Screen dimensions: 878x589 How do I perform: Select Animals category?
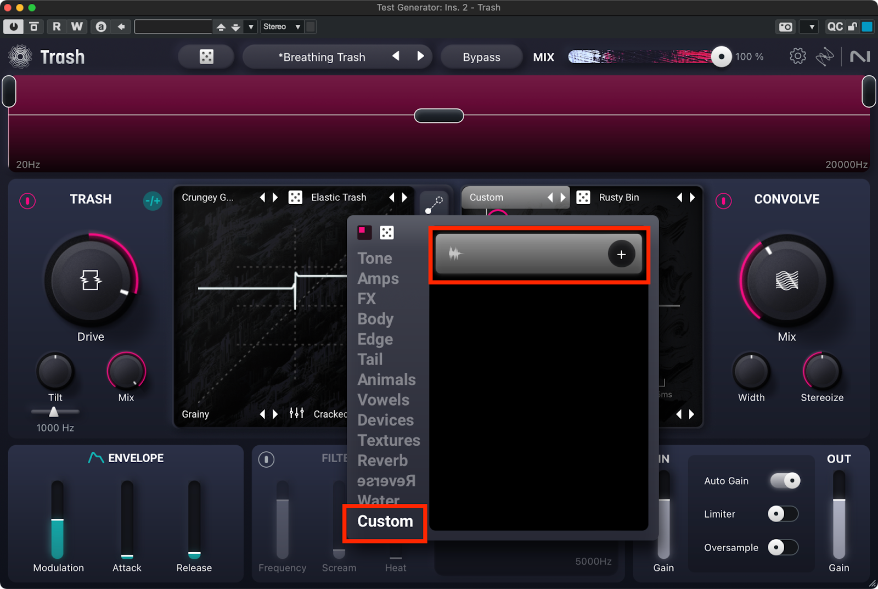coord(386,379)
